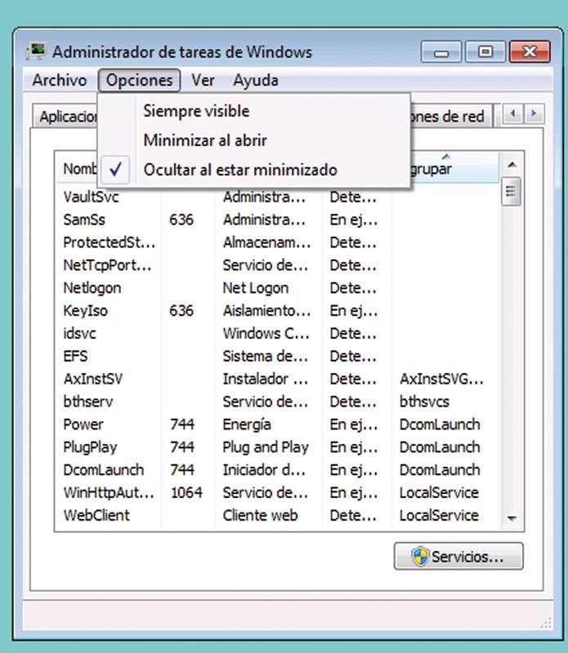Click the Almacenam... description cell

coord(266,242)
